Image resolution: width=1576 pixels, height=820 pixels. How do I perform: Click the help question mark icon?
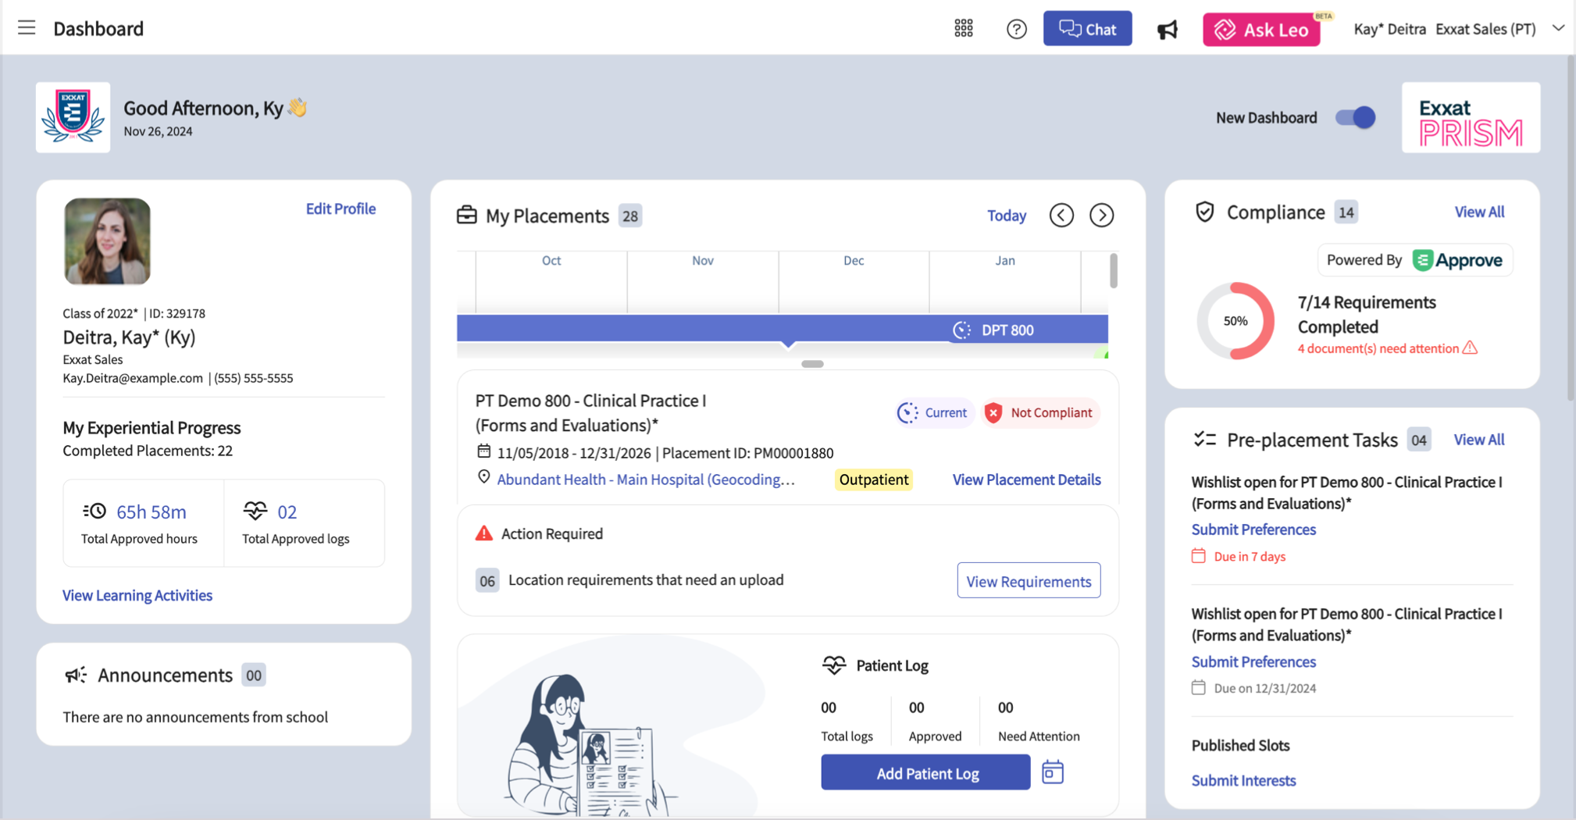(1016, 28)
